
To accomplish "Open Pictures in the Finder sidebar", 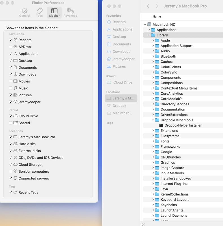I will tap(121, 66).
